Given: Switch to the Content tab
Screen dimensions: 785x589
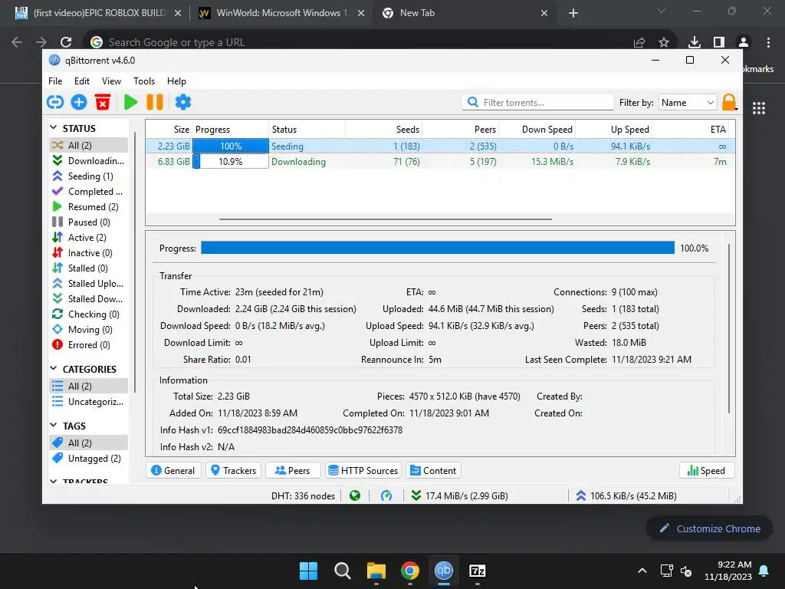Looking at the screenshot, I should pyautogui.click(x=433, y=471).
